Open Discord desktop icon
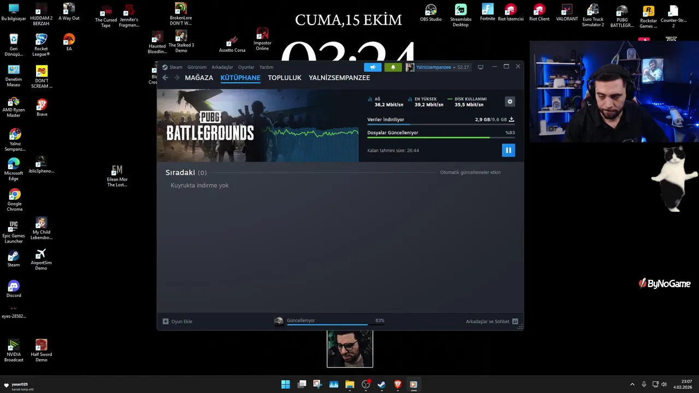The width and height of the screenshot is (699, 393). click(14, 289)
